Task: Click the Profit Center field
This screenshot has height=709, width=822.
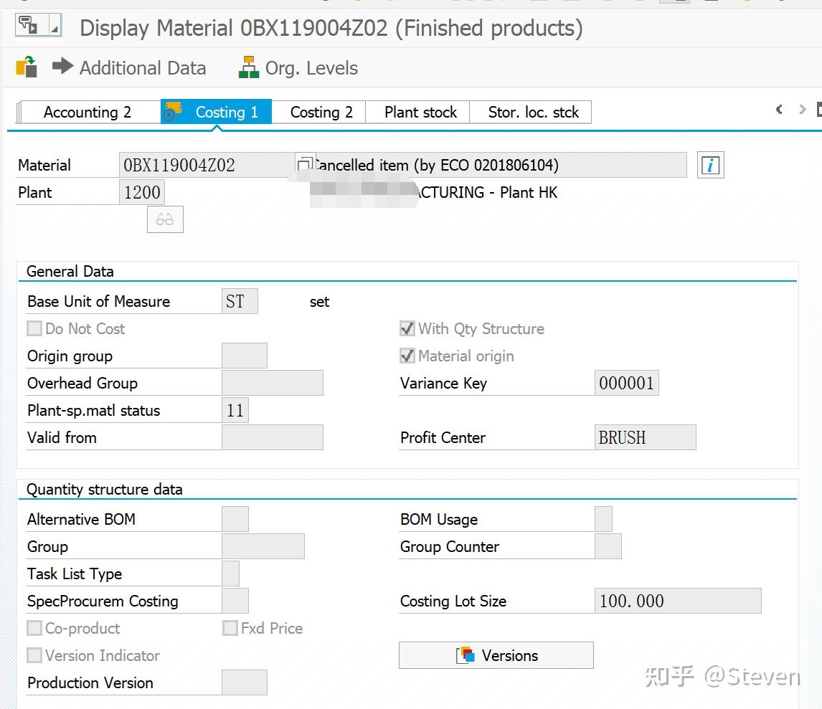Action: click(645, 437)
